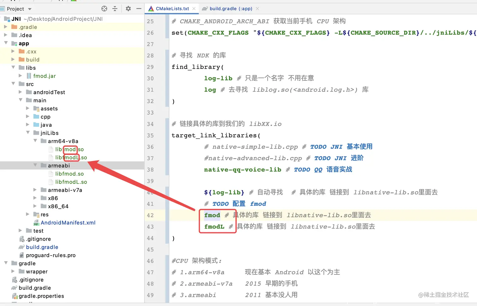Screen dimensions: 477x306
Task: Click gradle.properties file icon
Action: (x=15, y=296)
